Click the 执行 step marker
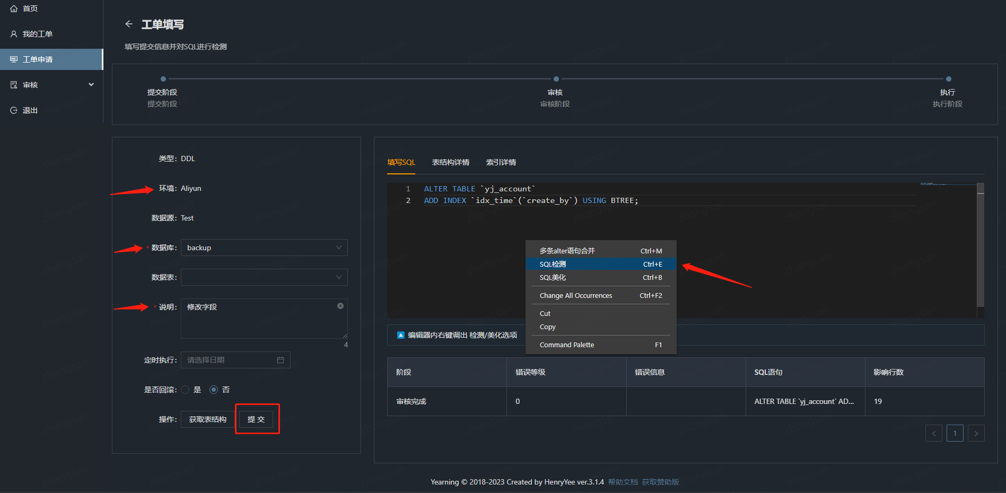The height and width of the screenshot is (493, 1006). 948,79
